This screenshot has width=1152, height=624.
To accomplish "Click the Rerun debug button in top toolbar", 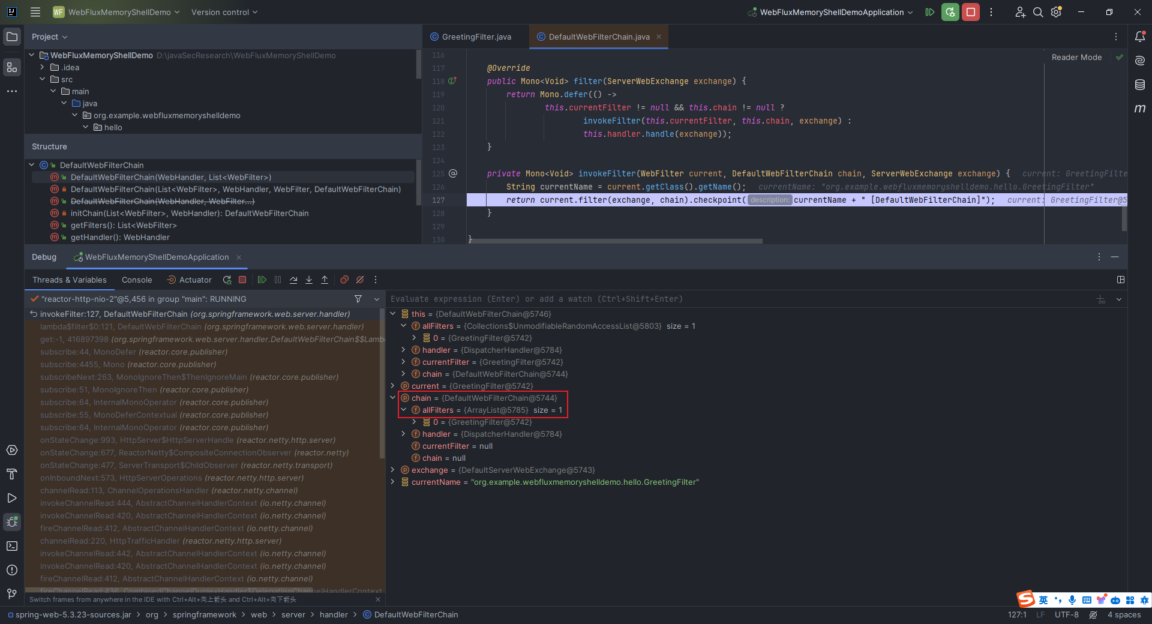I will point(950,12).
